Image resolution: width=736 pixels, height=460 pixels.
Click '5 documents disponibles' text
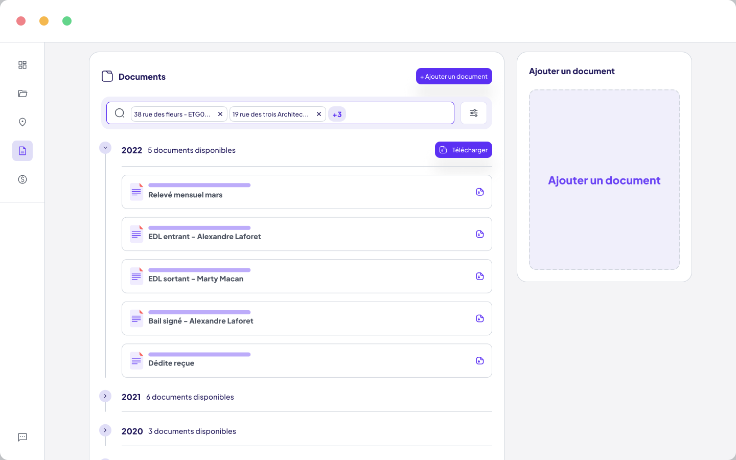coord(192,150)
